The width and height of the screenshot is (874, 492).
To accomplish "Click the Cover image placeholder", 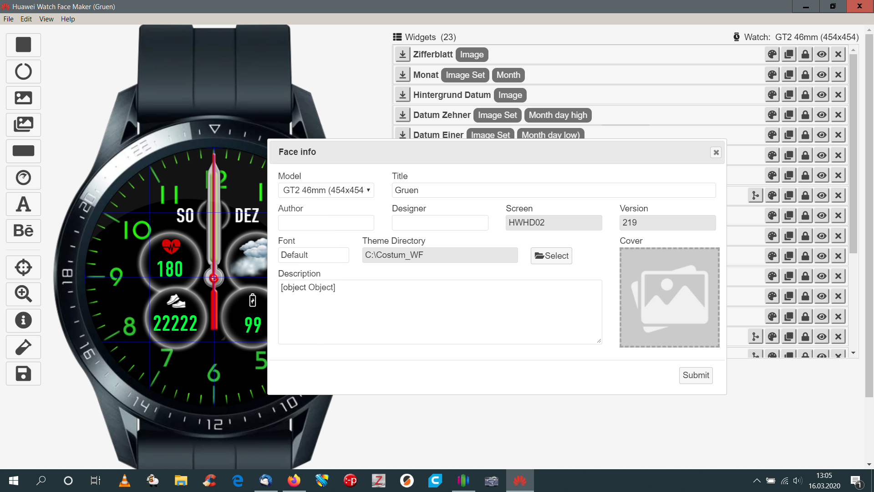I will click(x=669, y=297).
